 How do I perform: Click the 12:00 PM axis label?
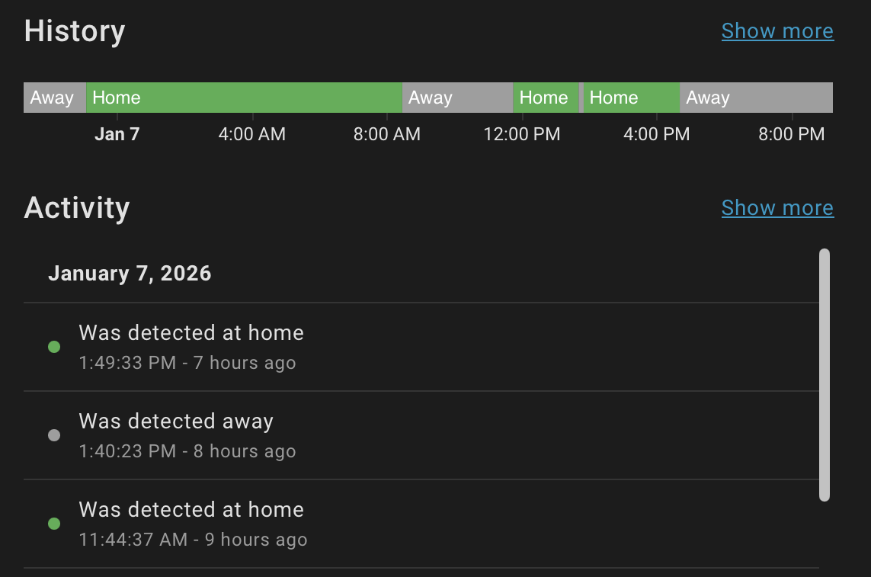point(522,135)
